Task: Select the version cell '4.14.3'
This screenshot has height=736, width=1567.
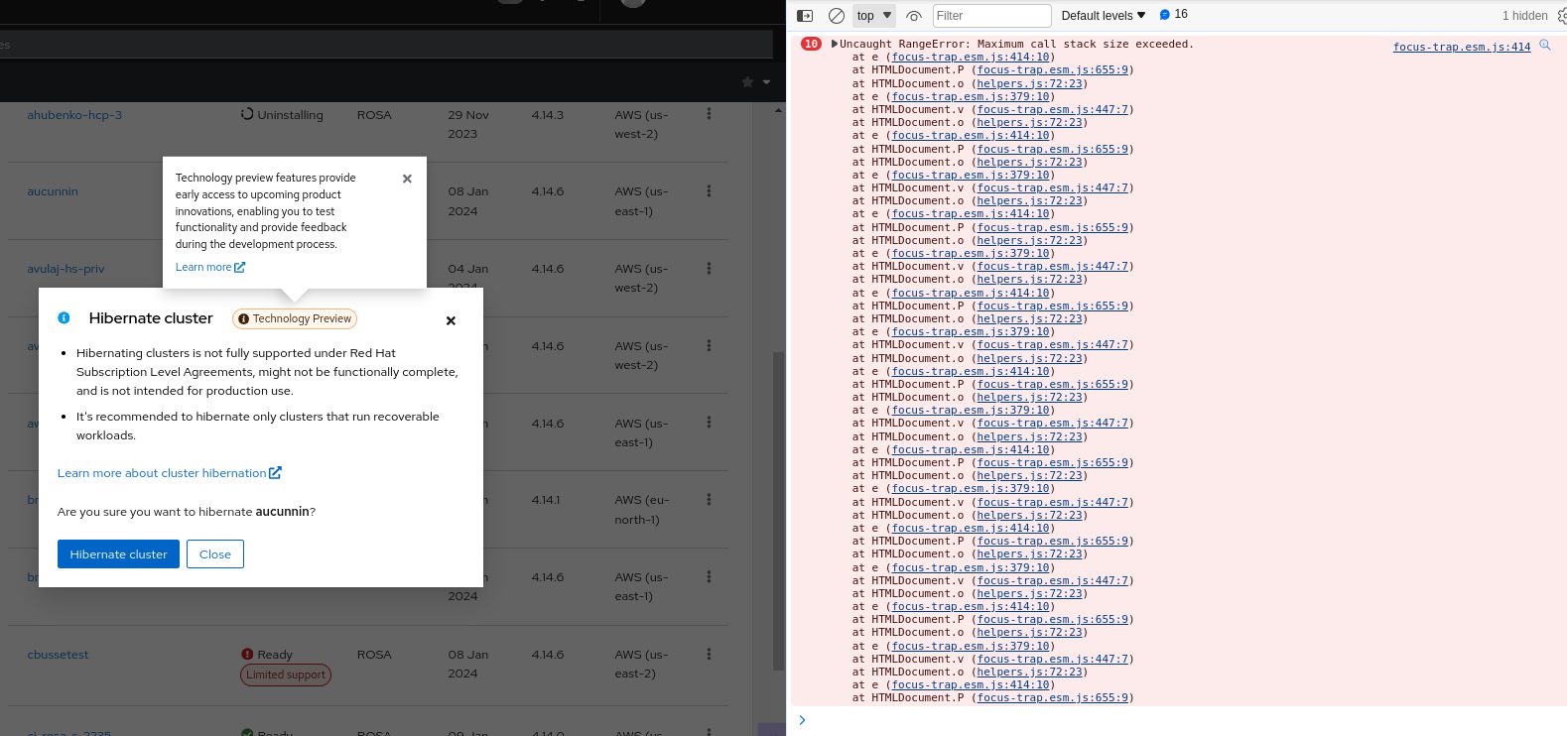Action: (548, 115)
